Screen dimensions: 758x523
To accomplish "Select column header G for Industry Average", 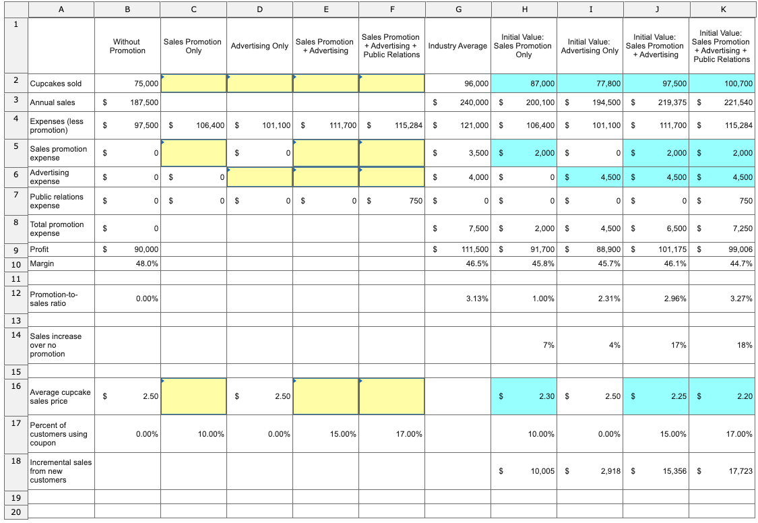I will pos(457,9).
